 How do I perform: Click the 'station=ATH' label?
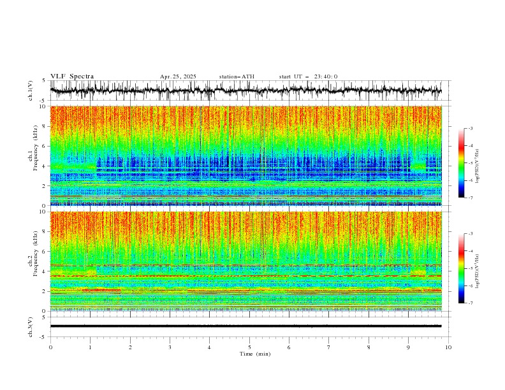pyautogui.click(x=237, y=76)
